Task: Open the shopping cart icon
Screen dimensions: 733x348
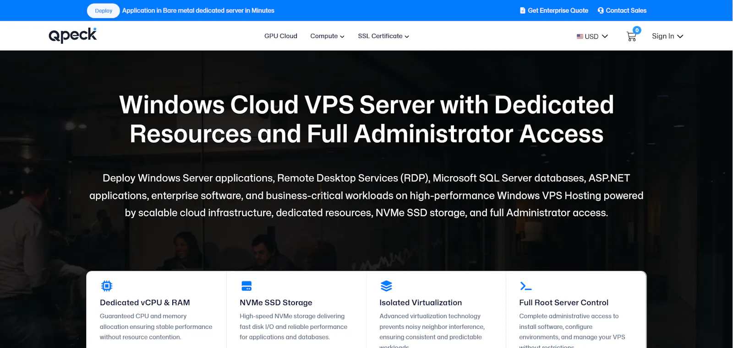Action: point(631,37)
